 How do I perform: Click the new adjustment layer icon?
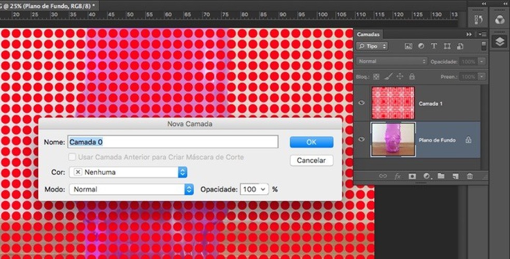tap(427, 176)
